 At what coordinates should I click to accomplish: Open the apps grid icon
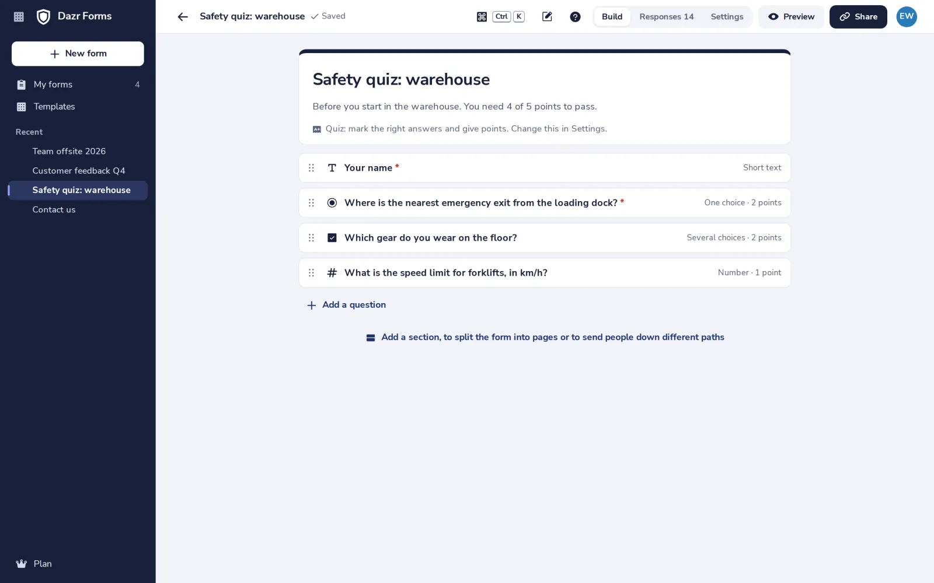(x=19, y=17)
